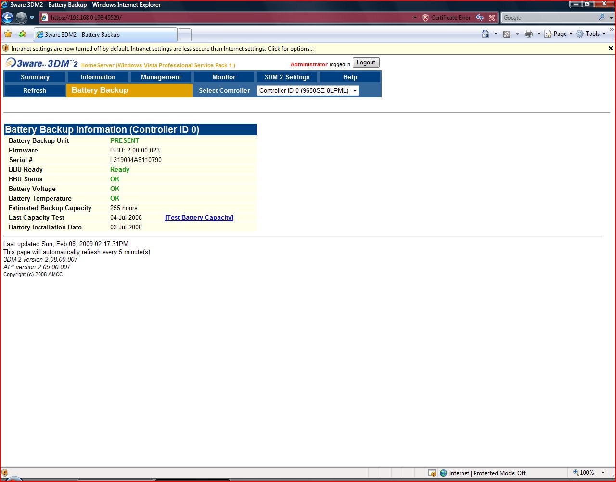Viewport: 616px width, 482px height.
Task: Click the 'Last updated Sun, Feb 08, 2009' line
Action: (66, 244)
